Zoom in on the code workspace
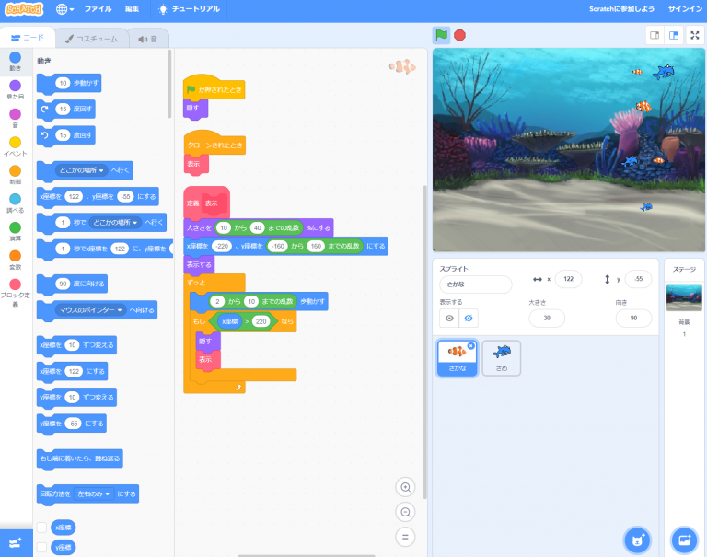The height and width of the screenshot is (557, 707). [405, 487]
